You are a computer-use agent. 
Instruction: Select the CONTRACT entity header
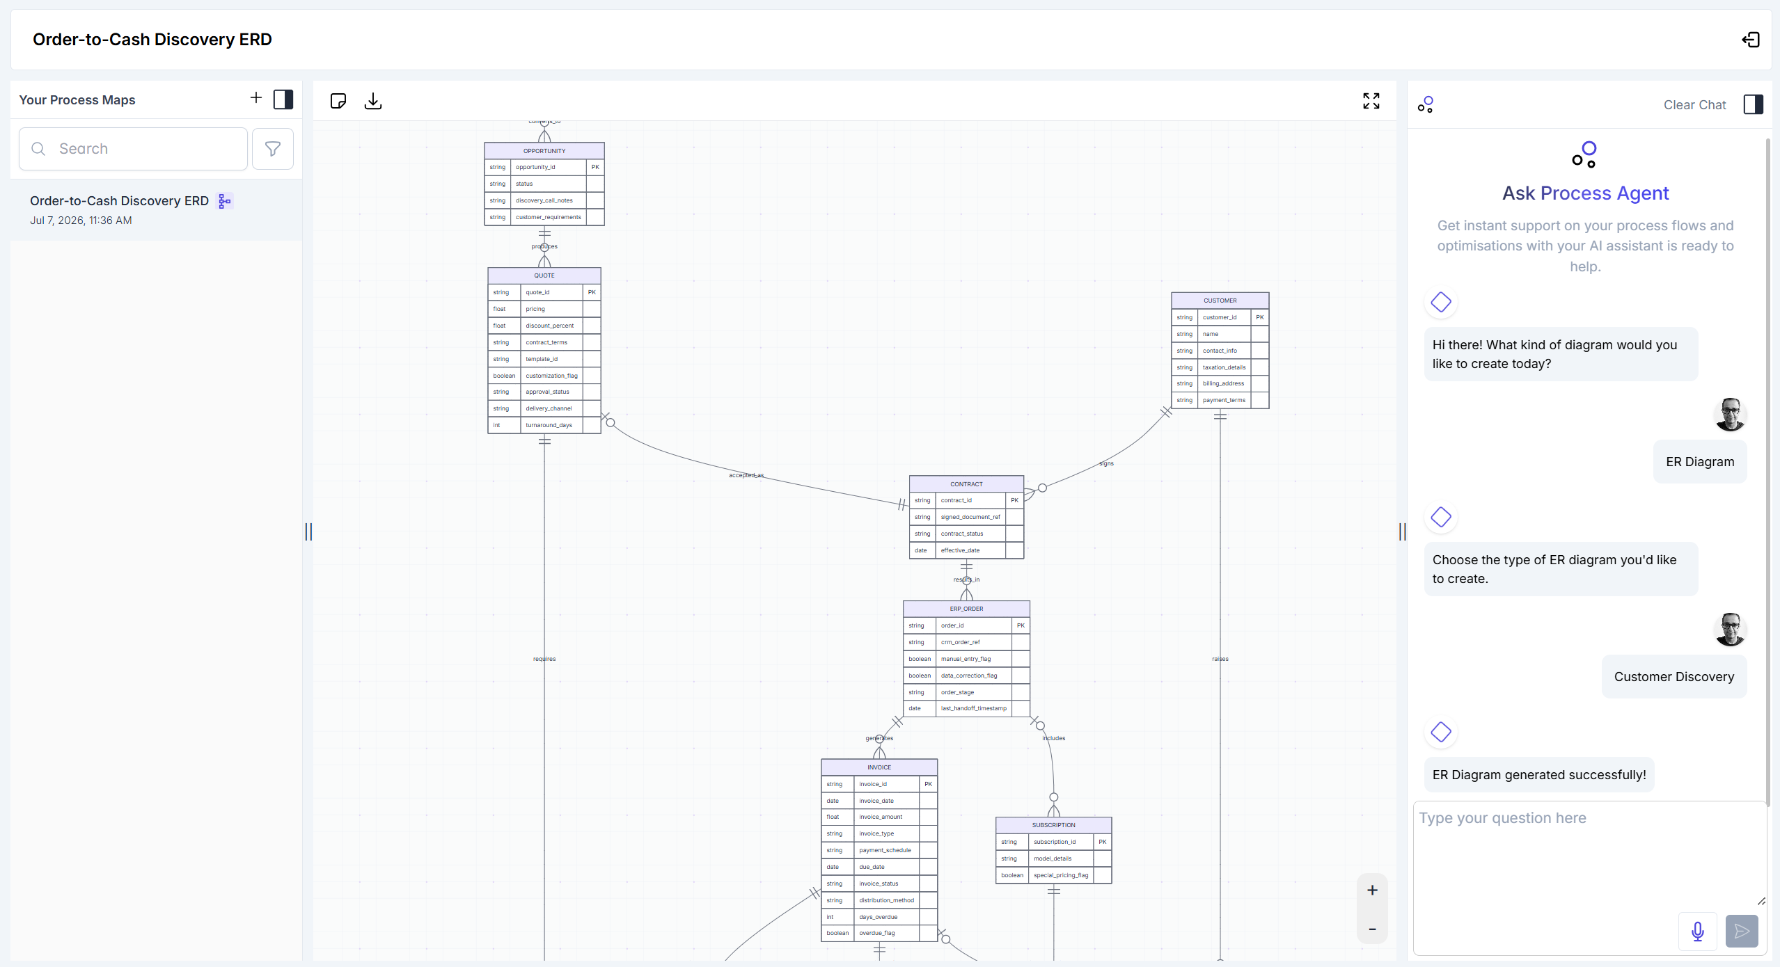click(966, 484)
